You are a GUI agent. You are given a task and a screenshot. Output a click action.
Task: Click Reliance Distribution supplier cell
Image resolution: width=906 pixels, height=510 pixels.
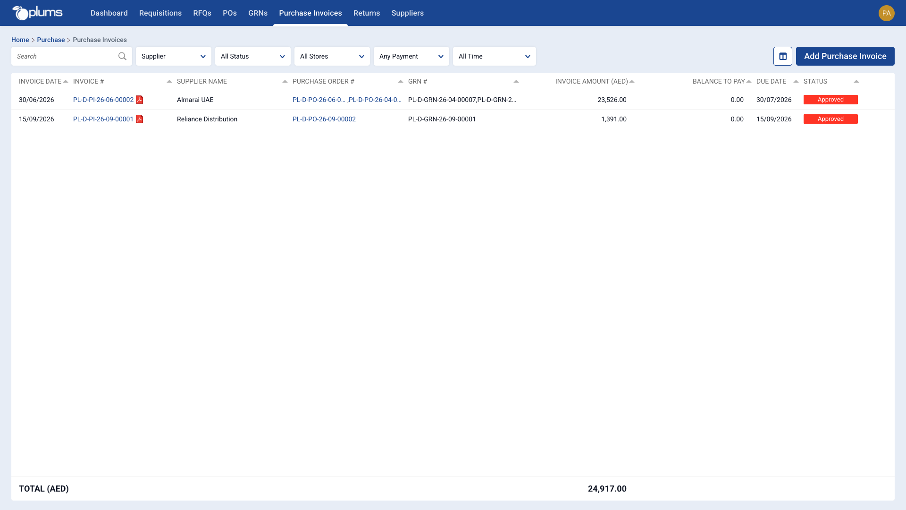pyautogui.click(x=207, y=119)
